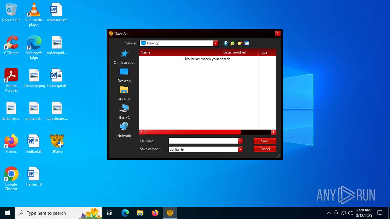Click the horizontal scrollbar right arrow

(x=274, y=132)
